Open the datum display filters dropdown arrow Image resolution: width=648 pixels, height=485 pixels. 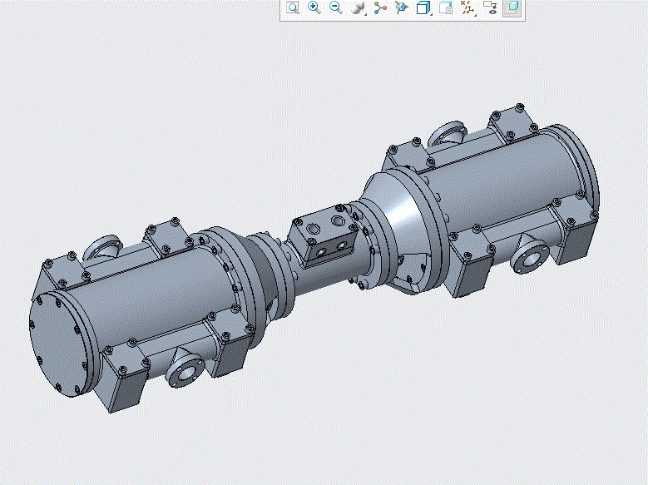(x=476, y=15)
